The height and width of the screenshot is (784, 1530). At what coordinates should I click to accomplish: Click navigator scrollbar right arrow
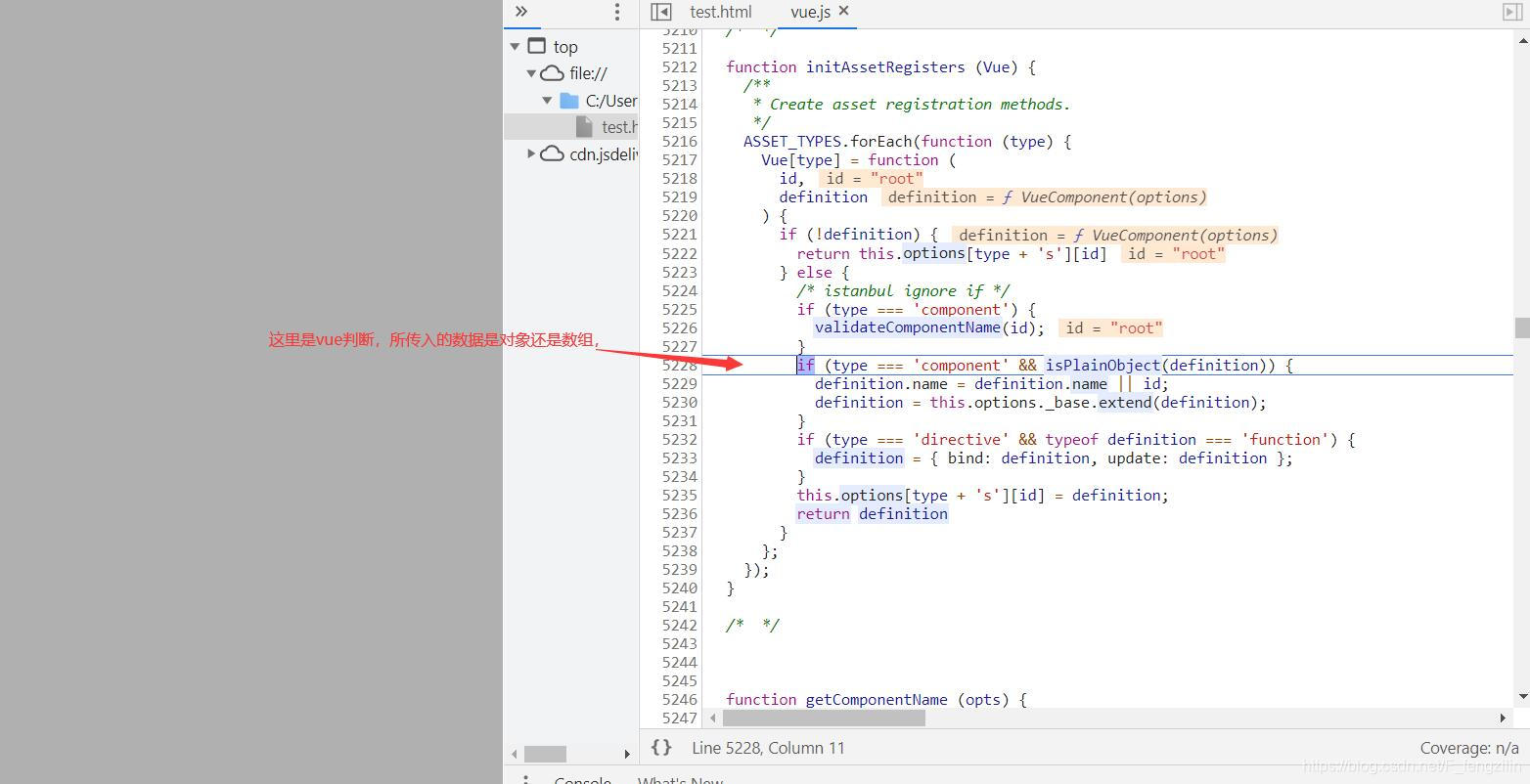(x=627, y=754)
